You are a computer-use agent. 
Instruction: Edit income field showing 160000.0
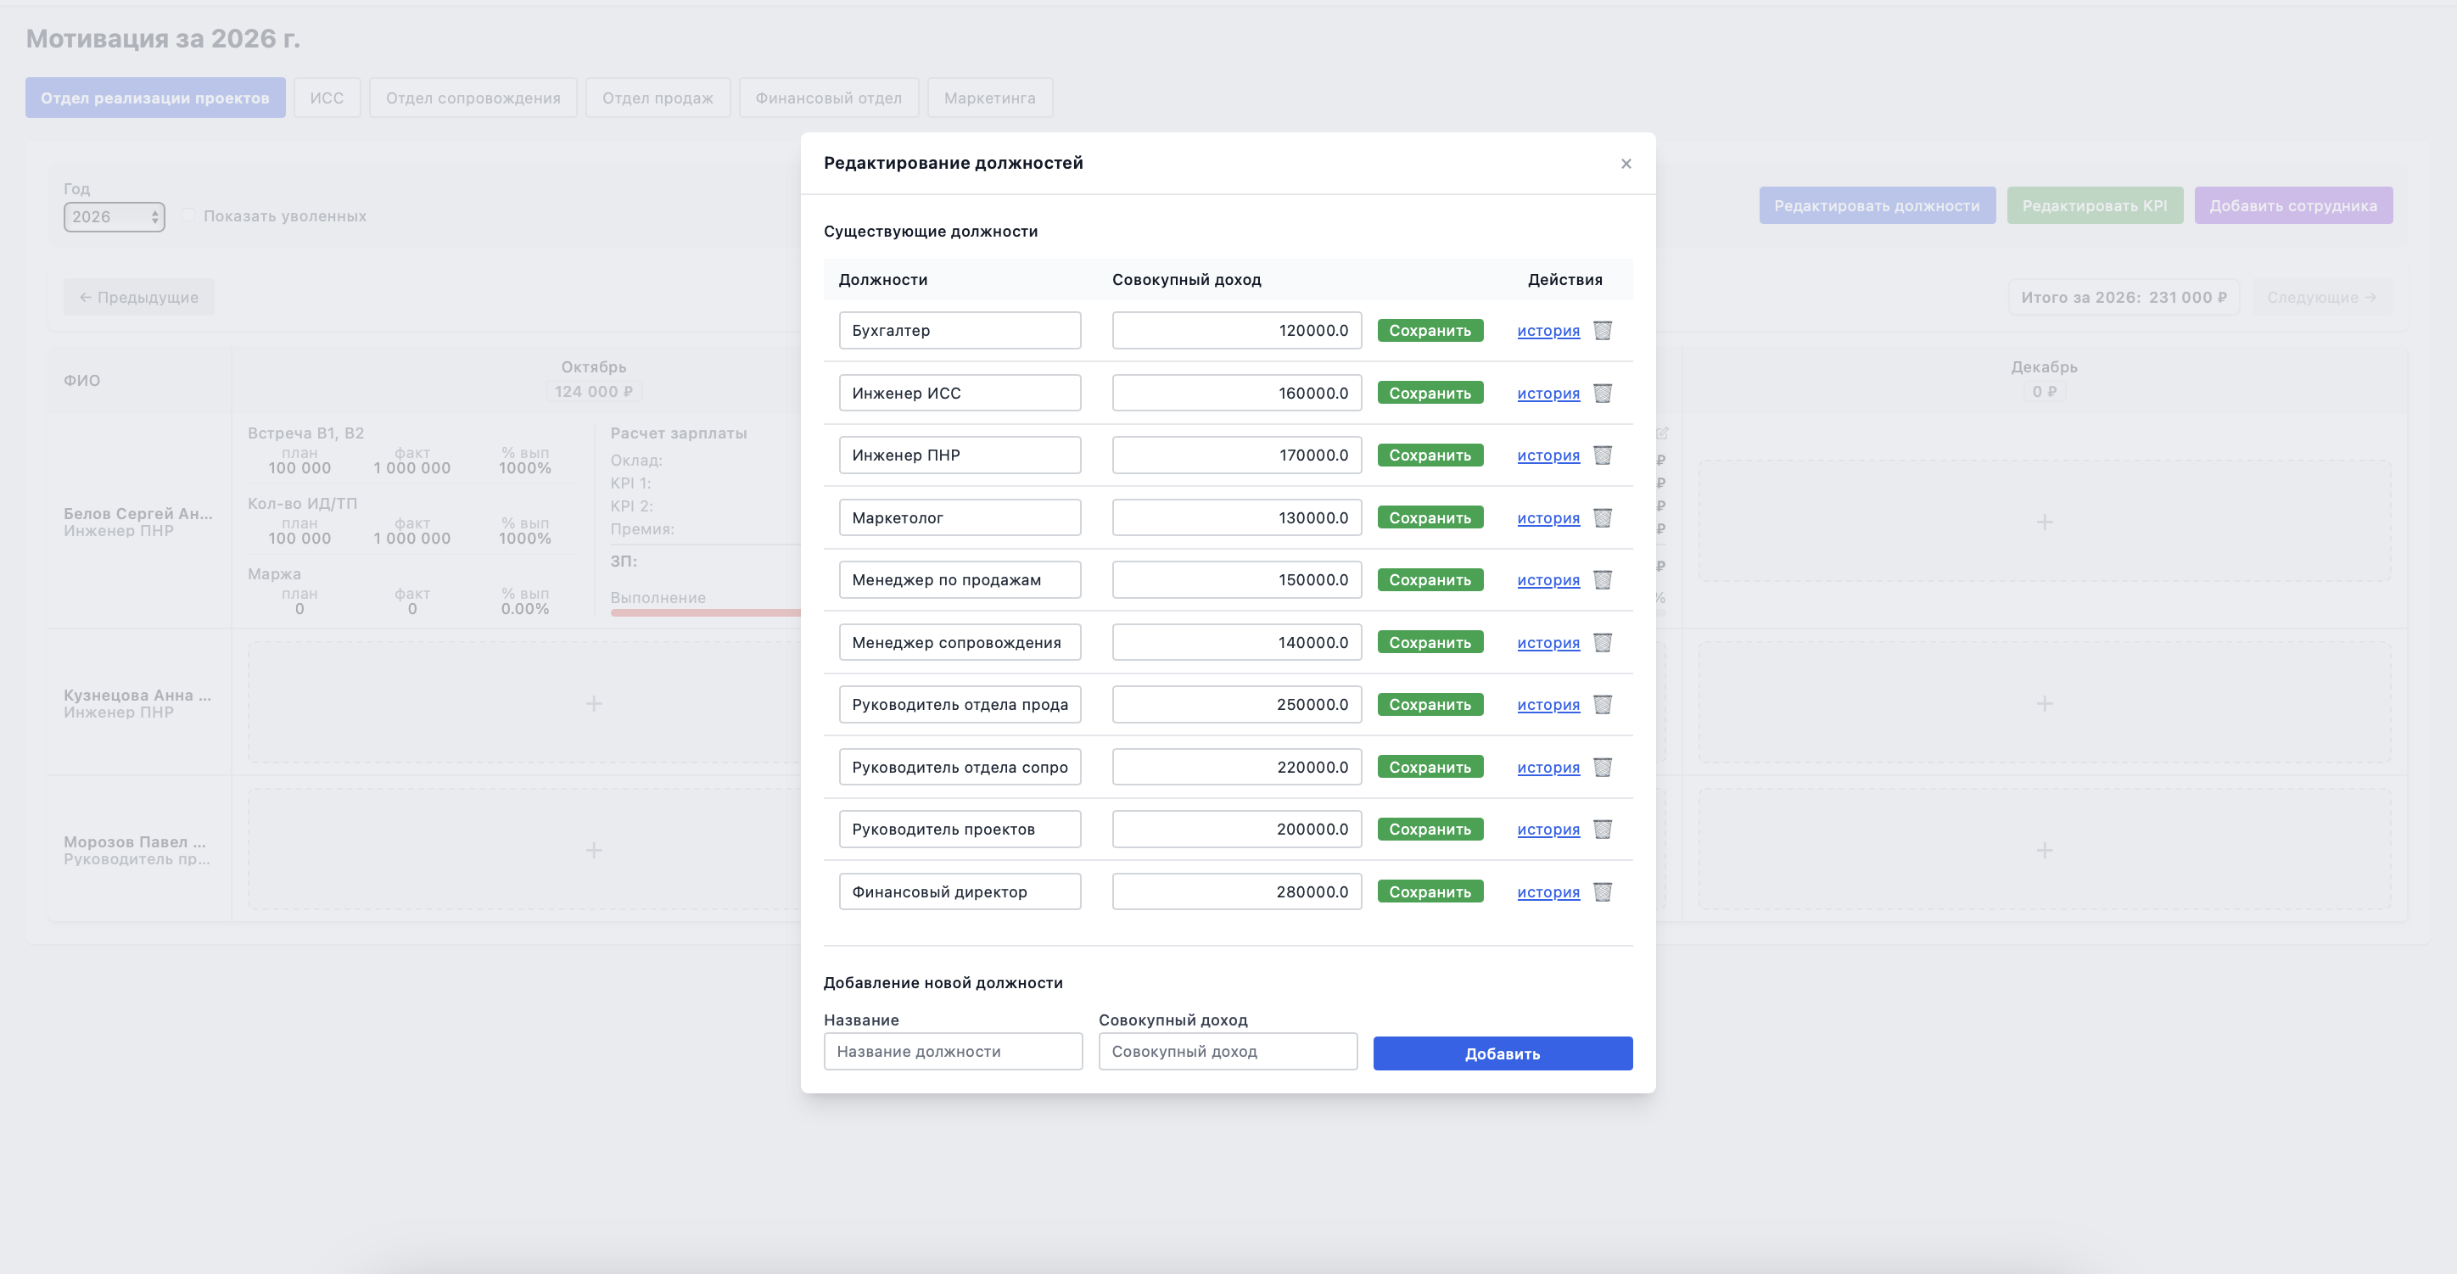tap(1236, 393)
